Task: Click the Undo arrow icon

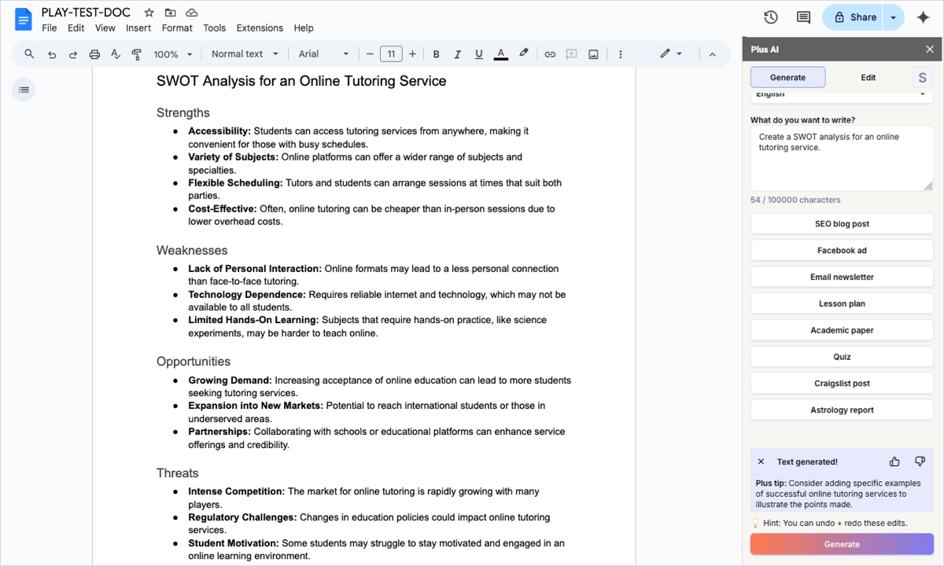Action: pos(52,54)
